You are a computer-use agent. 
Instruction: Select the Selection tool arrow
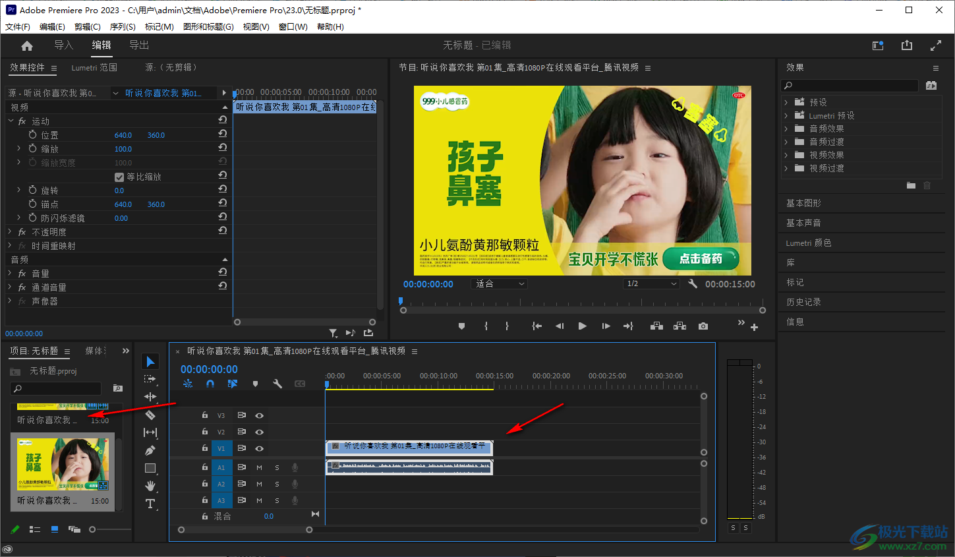[x=150, y=361]
